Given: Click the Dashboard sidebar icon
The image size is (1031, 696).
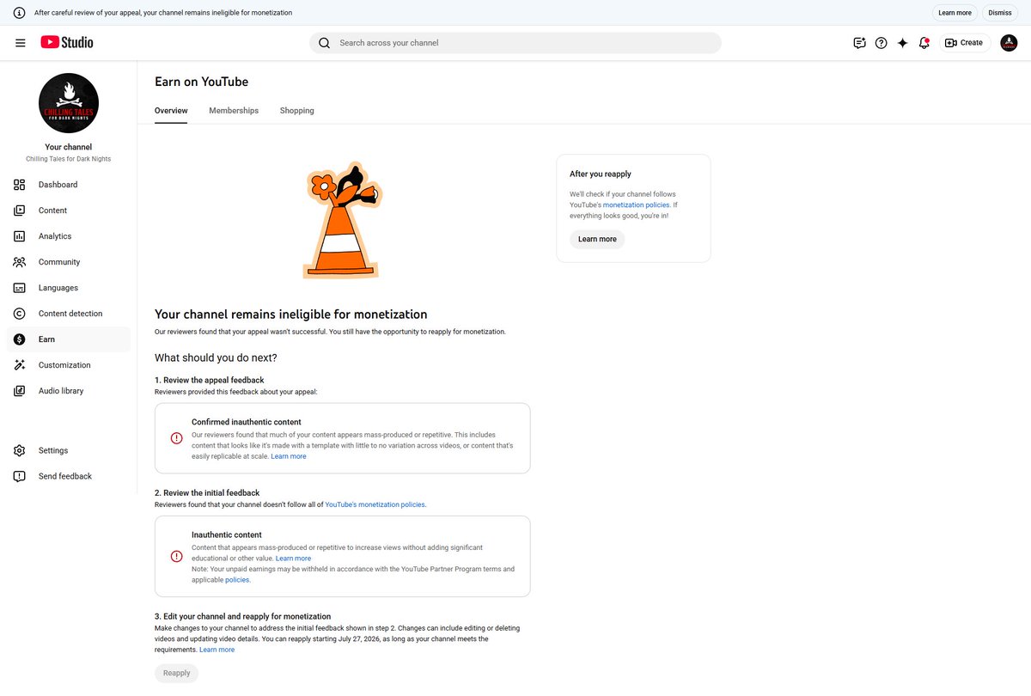Looking at the screenshot, I should click(20, 185).
